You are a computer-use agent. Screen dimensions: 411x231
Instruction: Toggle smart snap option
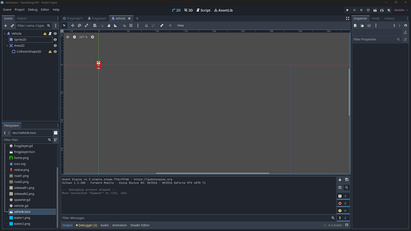pyautogui.click(x=124, y=26)
